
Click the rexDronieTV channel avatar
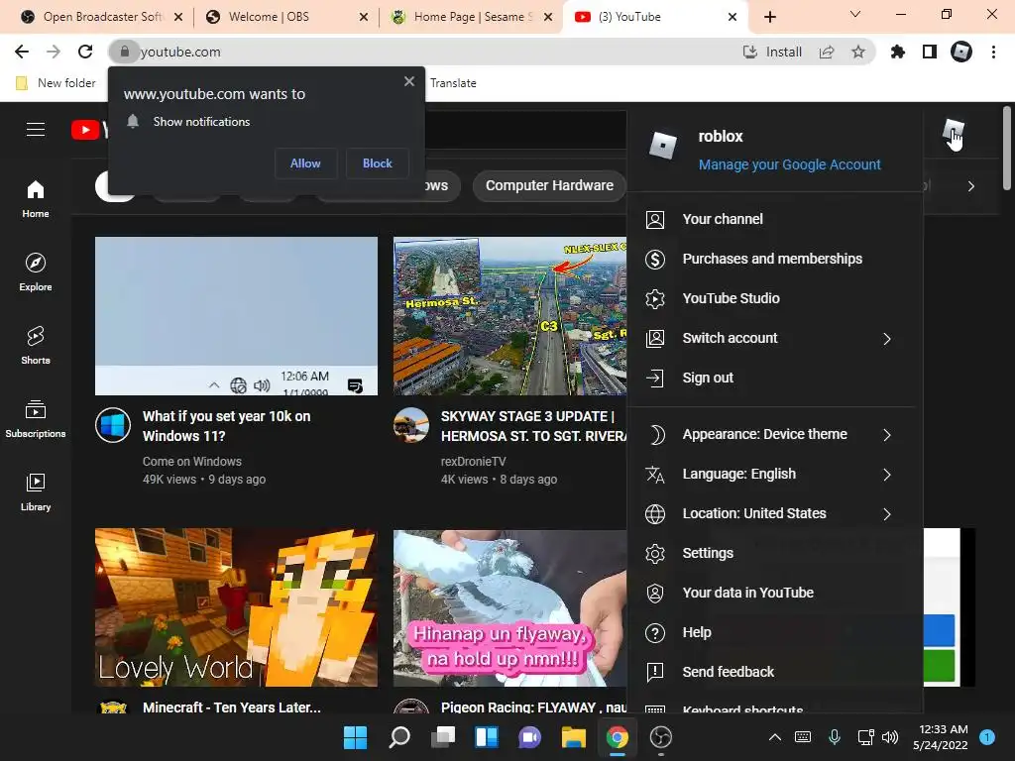click(x=411, y=425)
